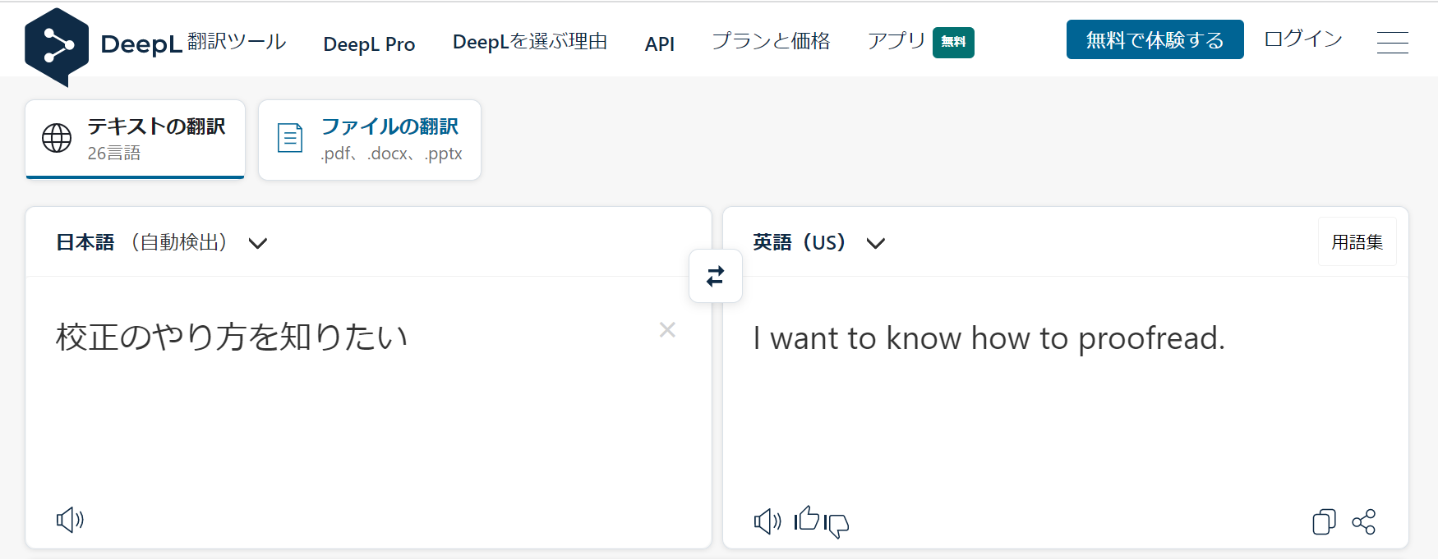Image resolution: width=1438 pixels, height=560 pixels.
Task: Clear the source text with X
Action: tap(667, 329)
